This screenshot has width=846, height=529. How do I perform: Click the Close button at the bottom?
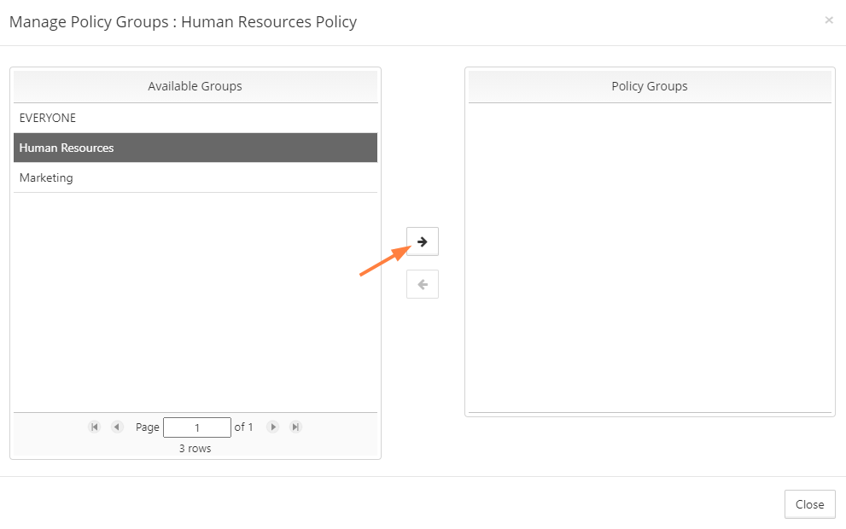pos(810,504)
